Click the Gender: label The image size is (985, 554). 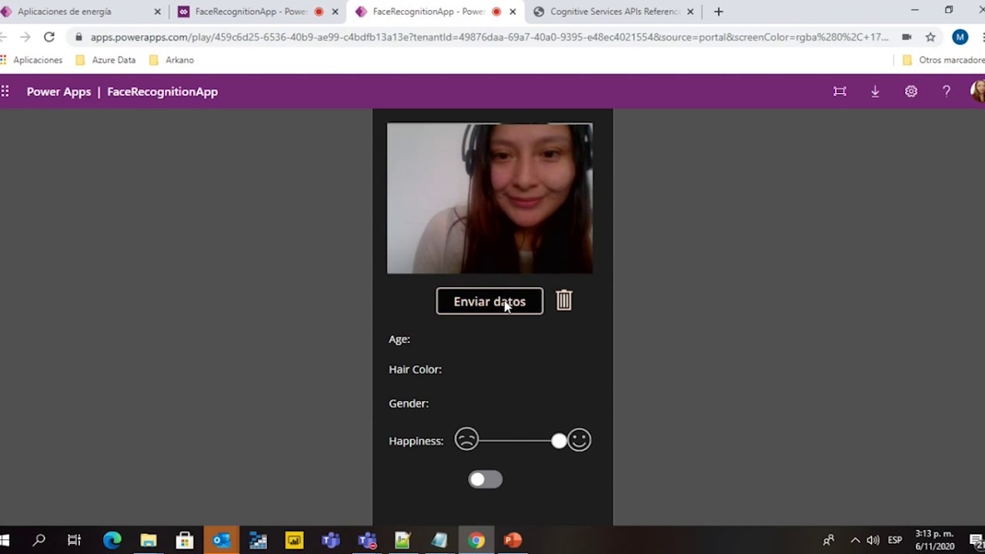(409, 403)
